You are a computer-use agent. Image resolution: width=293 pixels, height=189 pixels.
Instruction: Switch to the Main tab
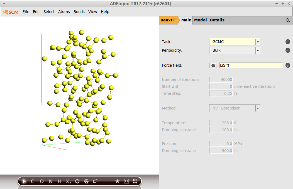tap(186, 20)
